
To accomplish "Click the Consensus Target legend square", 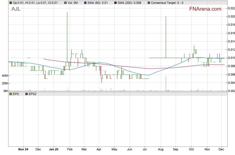I will [149, 3].
